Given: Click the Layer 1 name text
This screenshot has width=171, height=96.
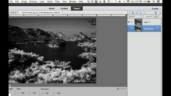Looking at the screenshot, I should [147, 22].
